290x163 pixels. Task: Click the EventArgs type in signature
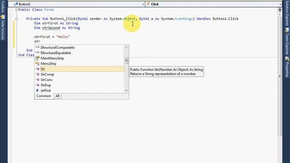coord(184,19)
